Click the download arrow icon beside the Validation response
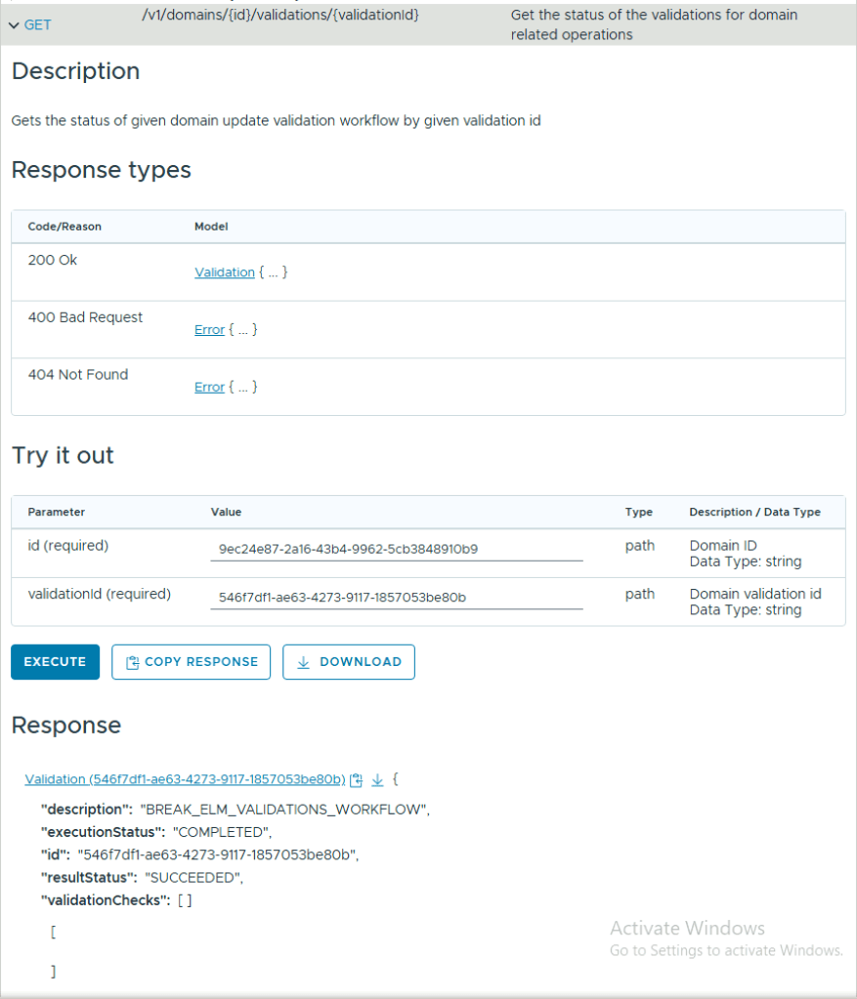Image resolution: width=857 pixels, height=999 pixels. click(377, 779)
